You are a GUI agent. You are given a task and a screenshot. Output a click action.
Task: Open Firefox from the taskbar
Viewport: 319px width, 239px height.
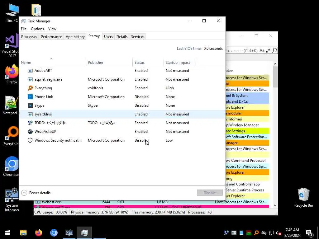point(38,233)
